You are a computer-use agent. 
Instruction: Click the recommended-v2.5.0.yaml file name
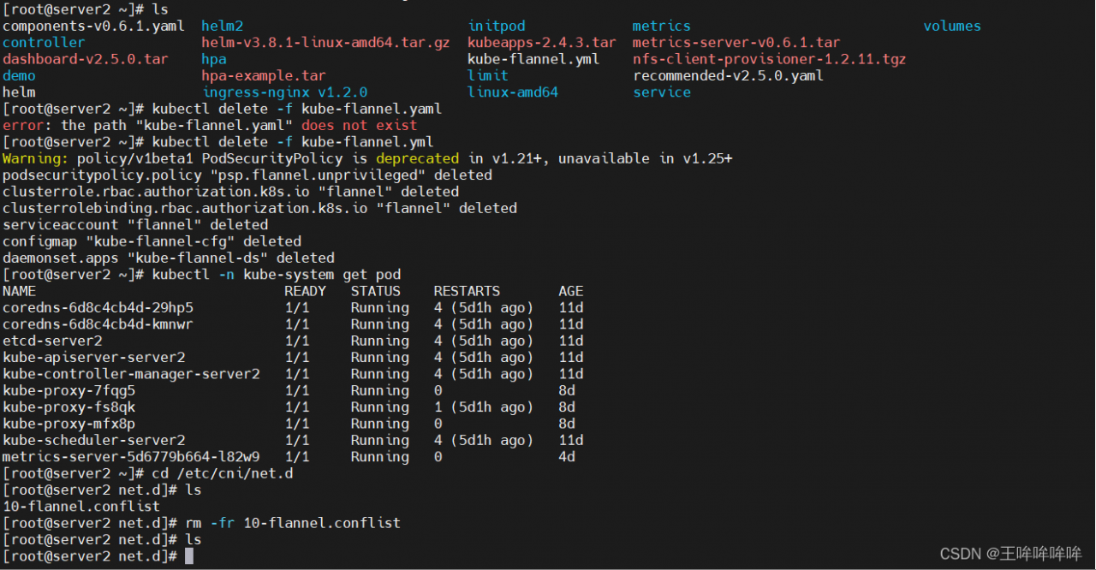728,75
